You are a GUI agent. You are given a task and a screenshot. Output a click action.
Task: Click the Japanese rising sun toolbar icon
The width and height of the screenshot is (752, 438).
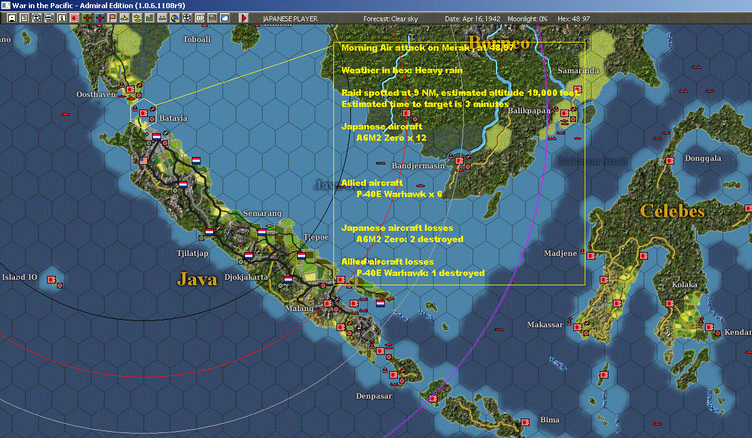[x=74, y=18]
